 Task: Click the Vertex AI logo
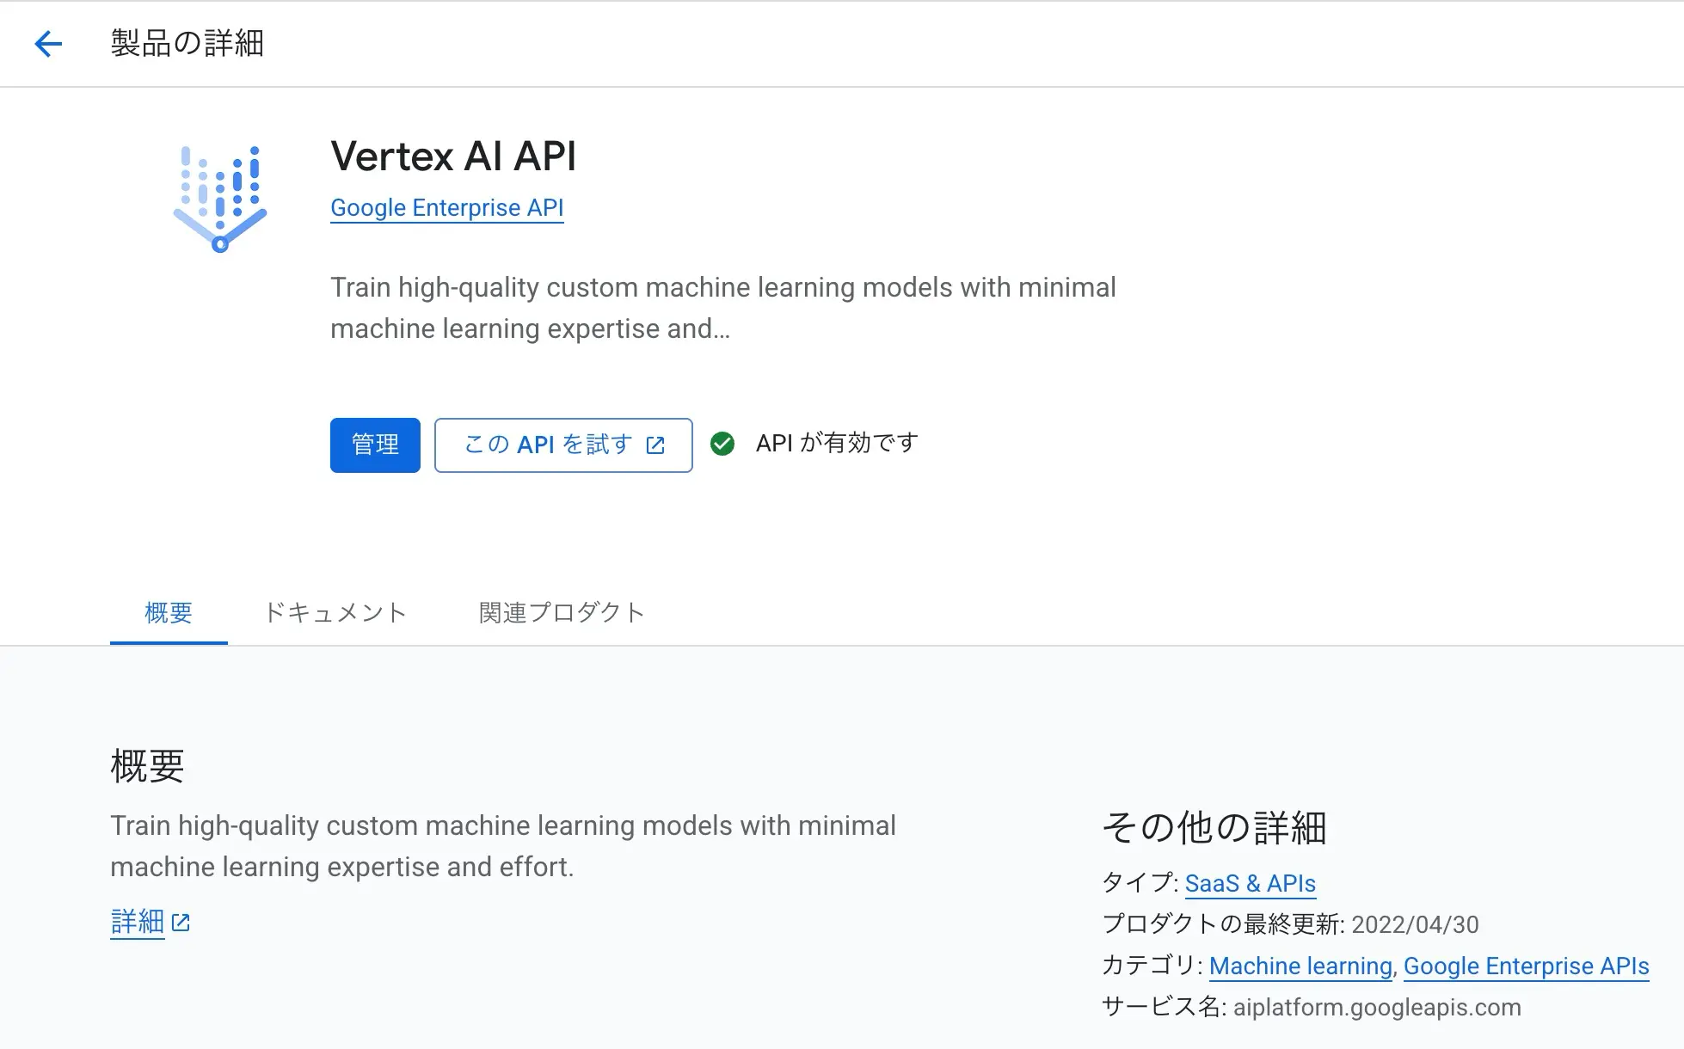[220, 199]
